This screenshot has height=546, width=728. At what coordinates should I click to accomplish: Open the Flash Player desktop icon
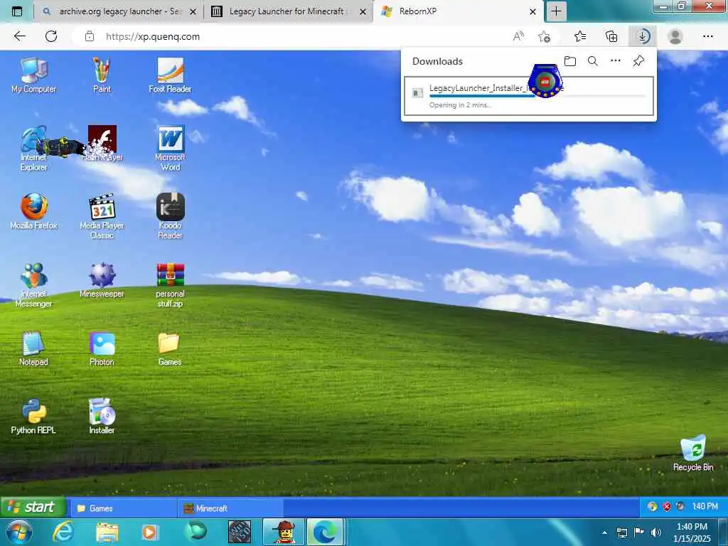(x=102, y=144)
